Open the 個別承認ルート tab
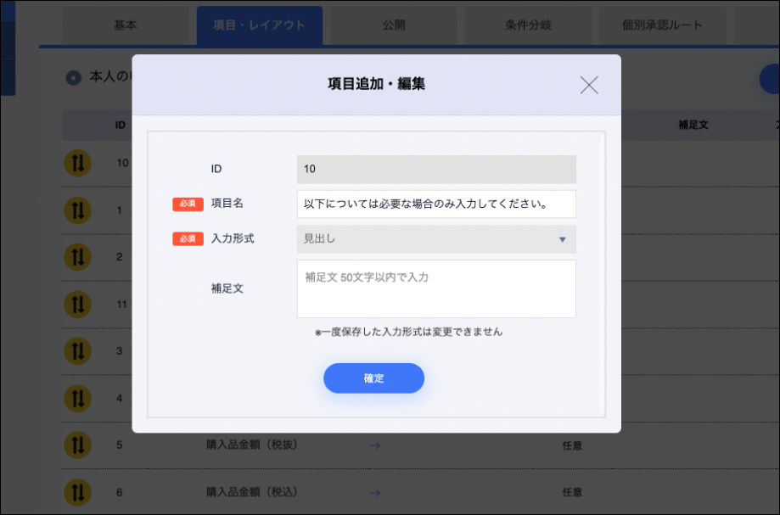This screenshot has height=515, width=780. (x=664, y=25)
